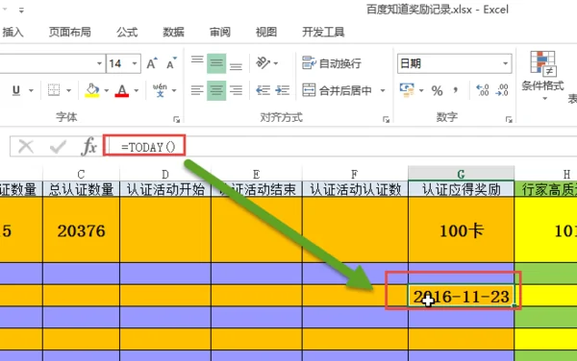Open the 数据 ribbon tab
Viewport: 577px width, 361px height.
click(173, 33)
